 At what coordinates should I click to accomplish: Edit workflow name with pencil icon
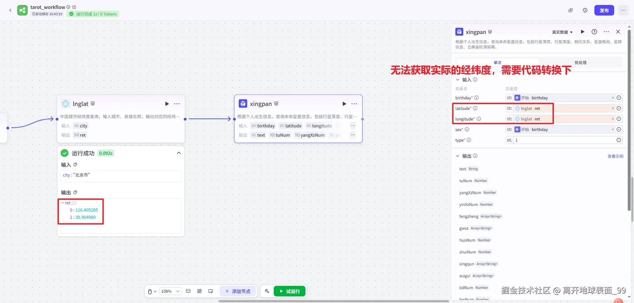click(x=74, y=7)
